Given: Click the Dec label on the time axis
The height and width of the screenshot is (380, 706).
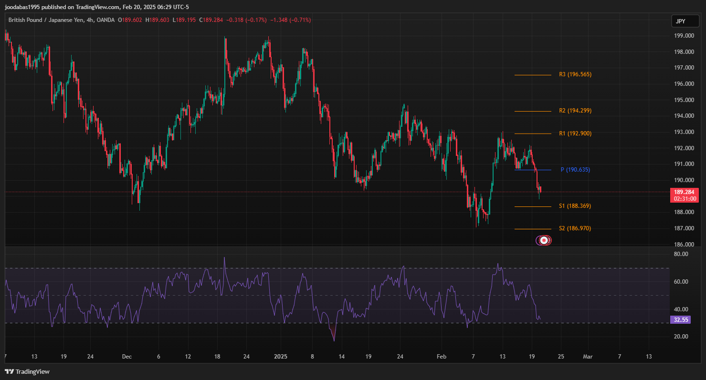Looking at the screenshot, I should [x=126, y=356].
